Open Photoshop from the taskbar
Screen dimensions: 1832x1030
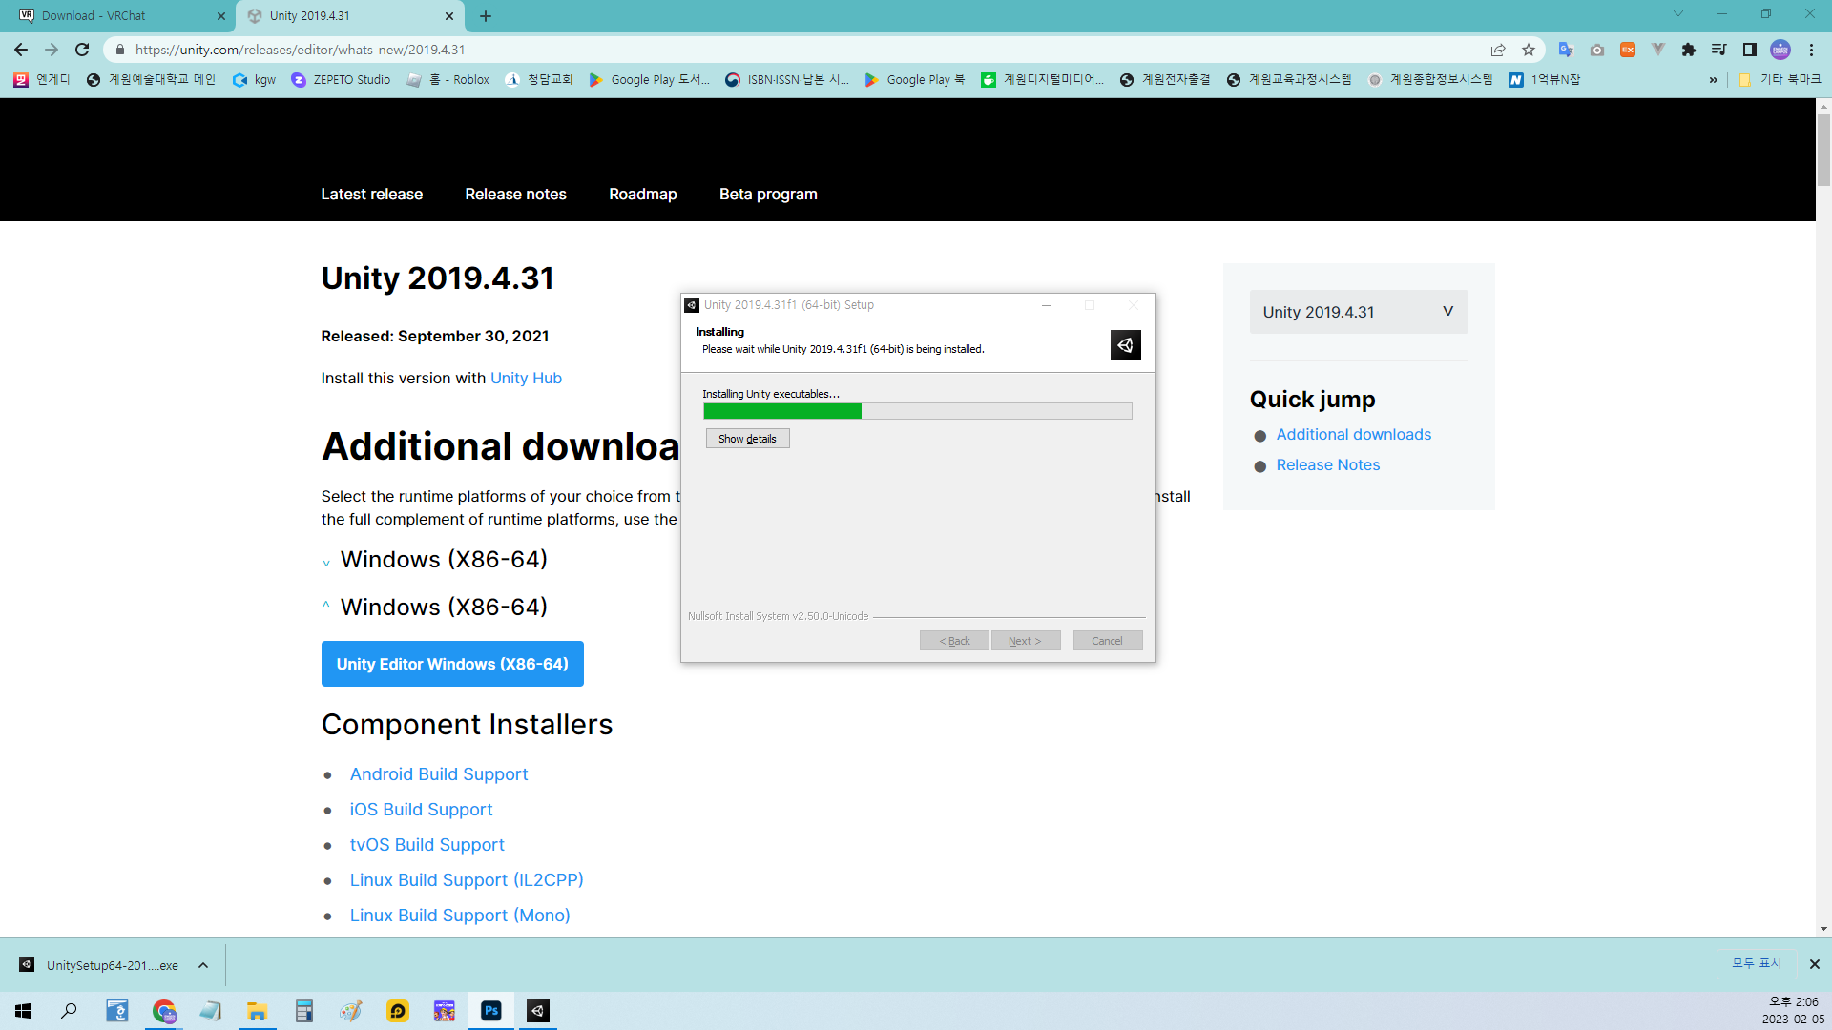pyautogui.click(x=491, y=1011)
